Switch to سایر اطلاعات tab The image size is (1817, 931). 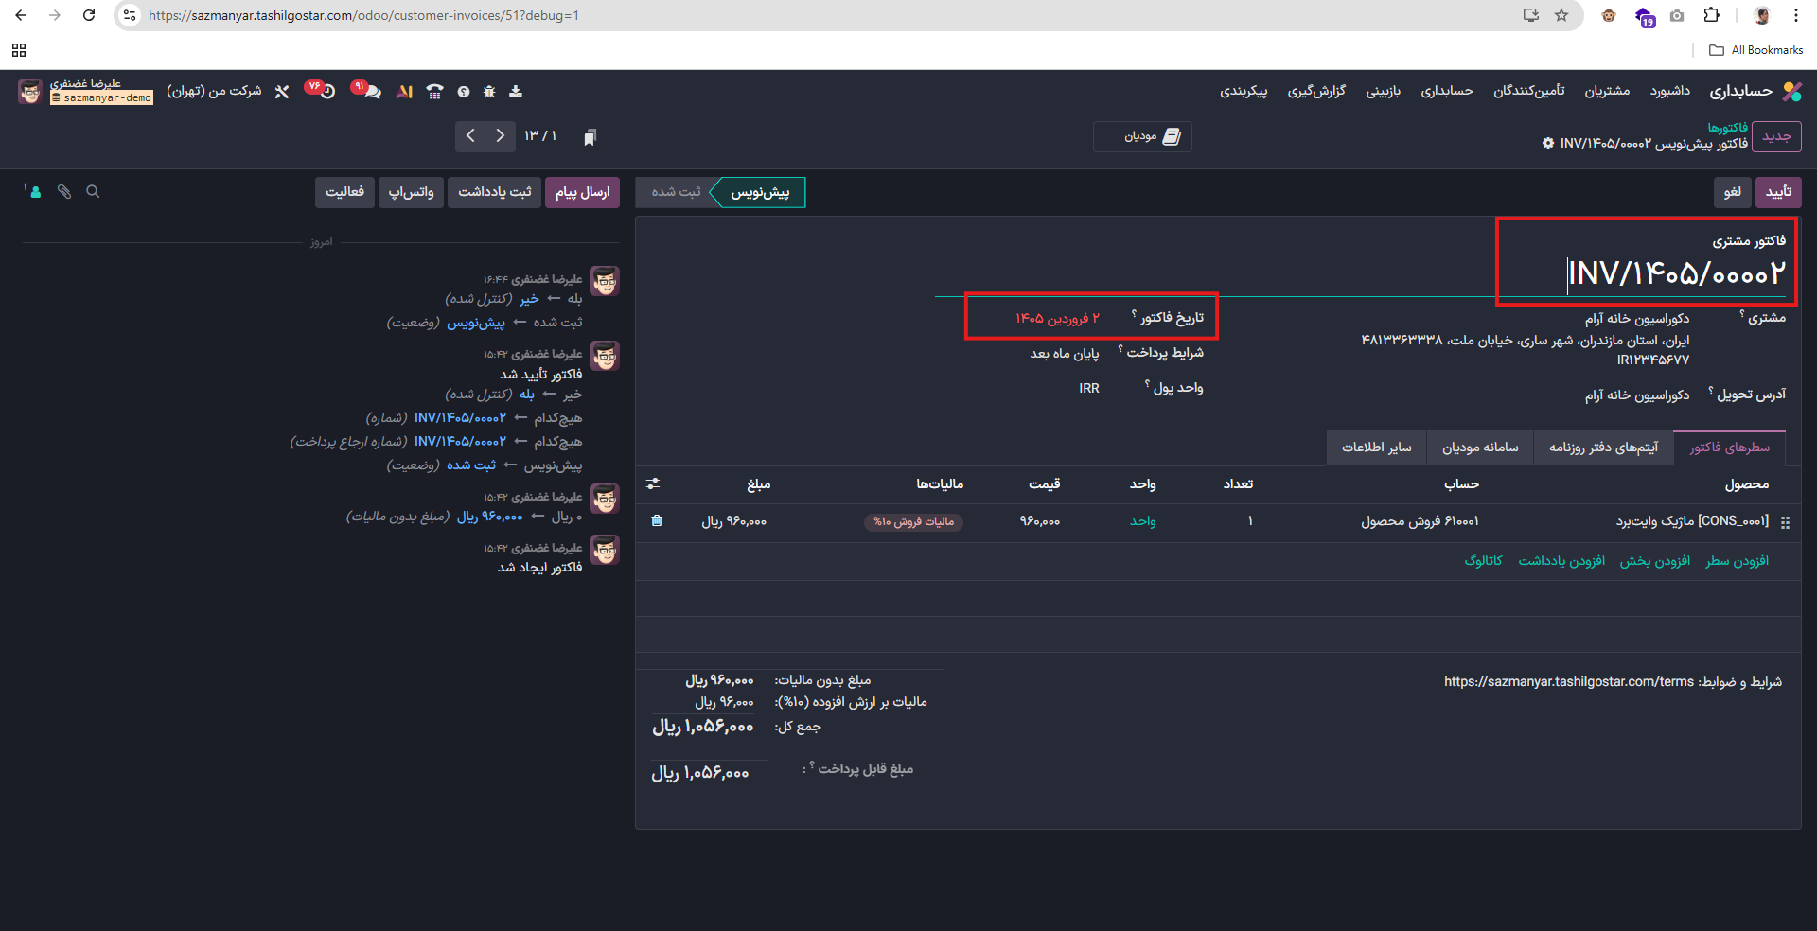(1376, 448)
